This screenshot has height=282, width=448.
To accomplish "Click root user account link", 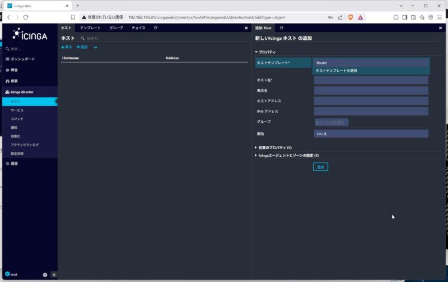I will coord(11,274).
